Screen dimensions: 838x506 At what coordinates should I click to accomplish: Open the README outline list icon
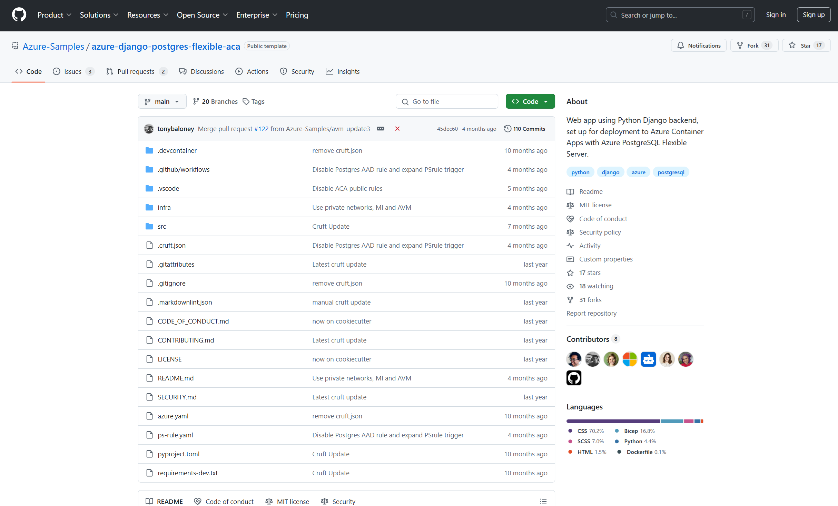click(x=543, y=501)
